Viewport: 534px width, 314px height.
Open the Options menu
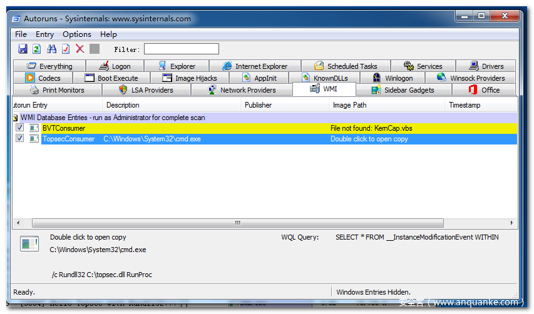76,34
